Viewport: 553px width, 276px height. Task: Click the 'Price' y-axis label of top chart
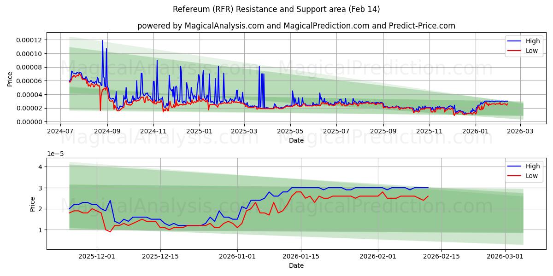click(x=10, y=79)
